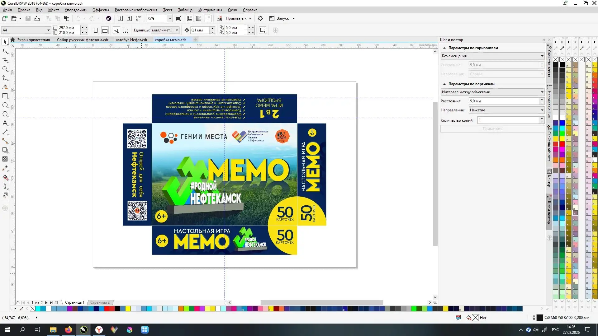Click the Print icon in toolbar
The image size is (598, 336).
pos(37,18)
